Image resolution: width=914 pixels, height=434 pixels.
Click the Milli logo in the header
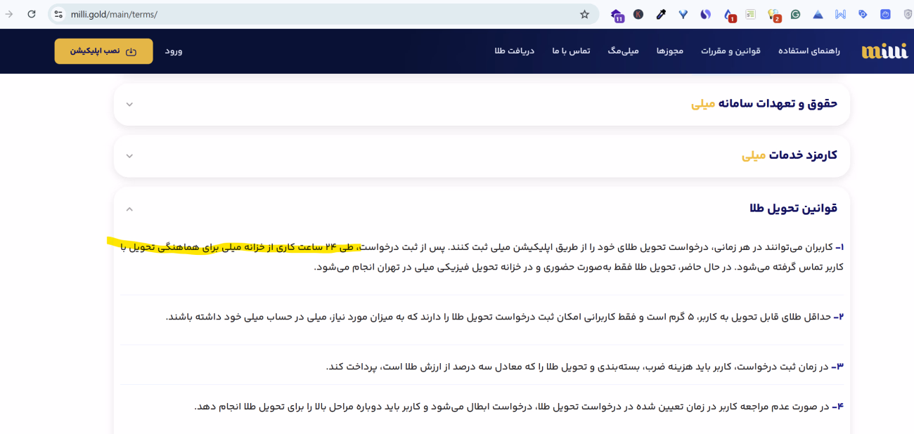(x=884, y=51)
